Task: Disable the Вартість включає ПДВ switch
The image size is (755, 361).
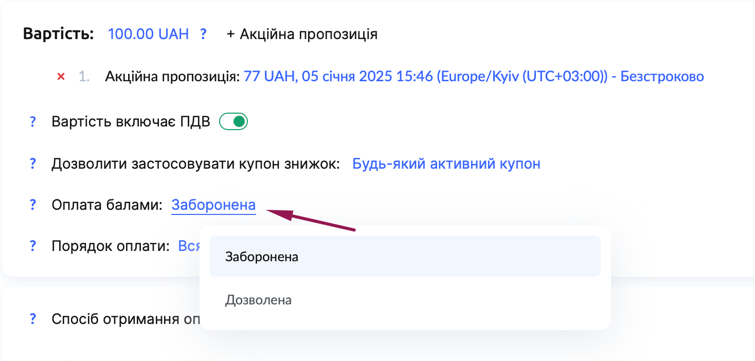Action: point(233,122)
